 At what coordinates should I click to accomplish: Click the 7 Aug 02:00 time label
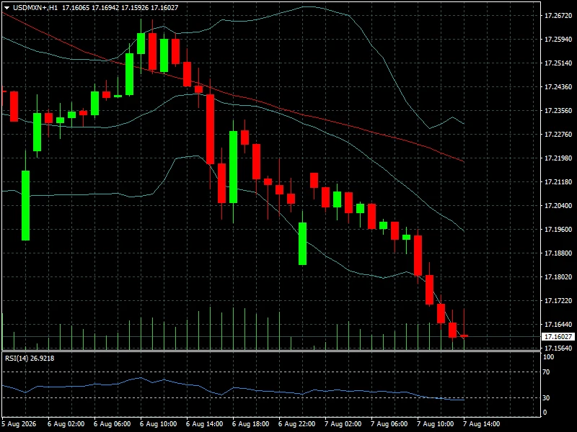(343, 424)
